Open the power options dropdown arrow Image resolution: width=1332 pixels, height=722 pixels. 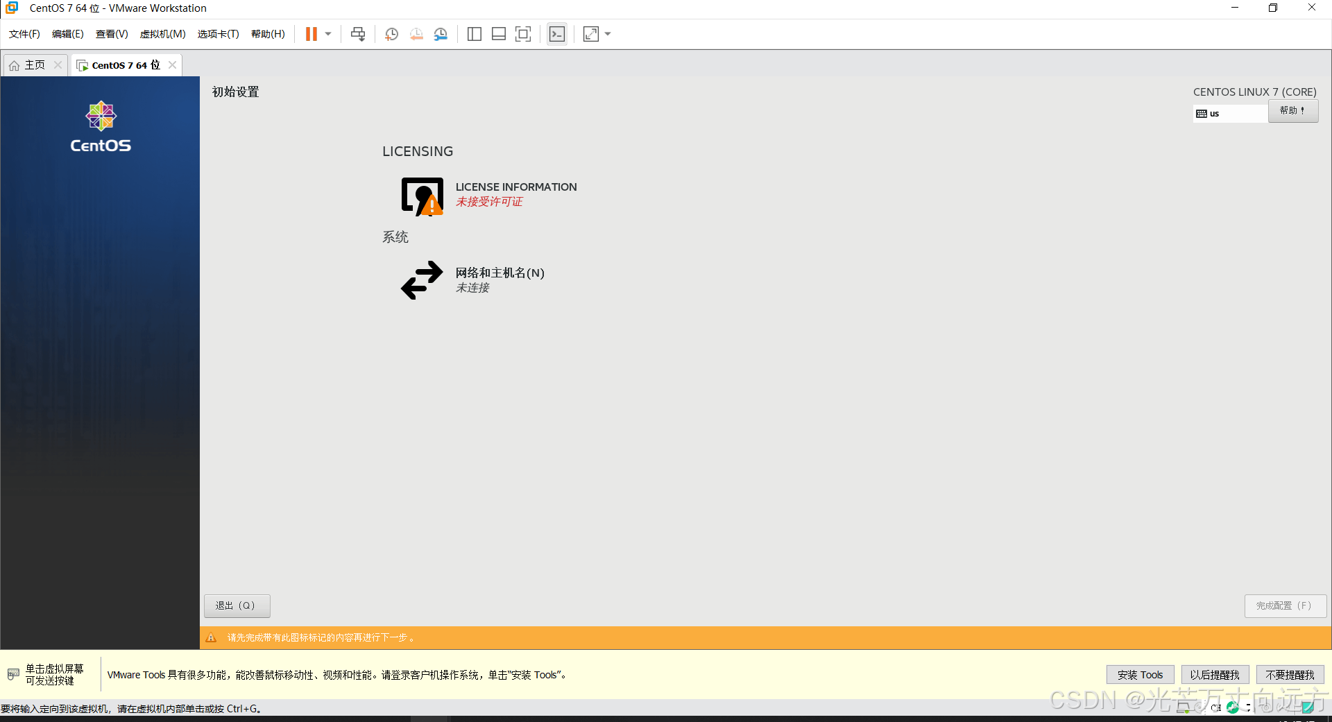tap(328, 34)
